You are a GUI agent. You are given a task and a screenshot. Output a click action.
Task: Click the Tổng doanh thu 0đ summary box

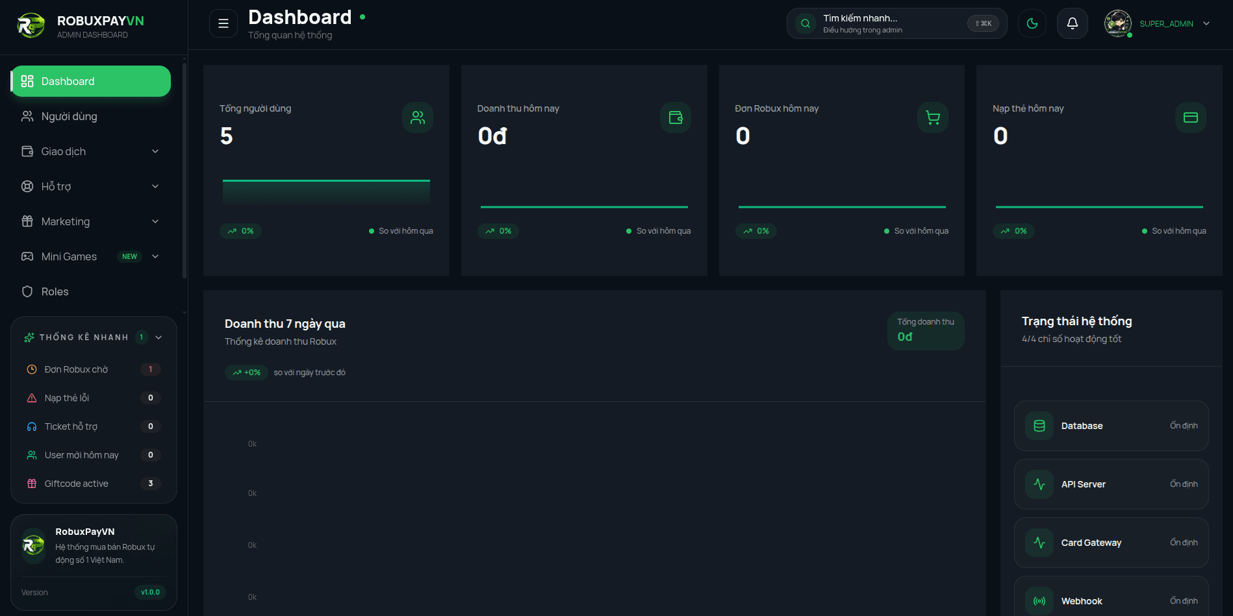point(926,331)
